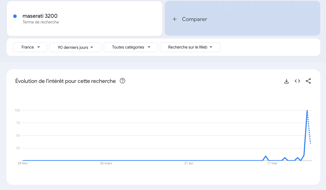Open the France region dropdown
326x190 pixels.
pos(30,47)
